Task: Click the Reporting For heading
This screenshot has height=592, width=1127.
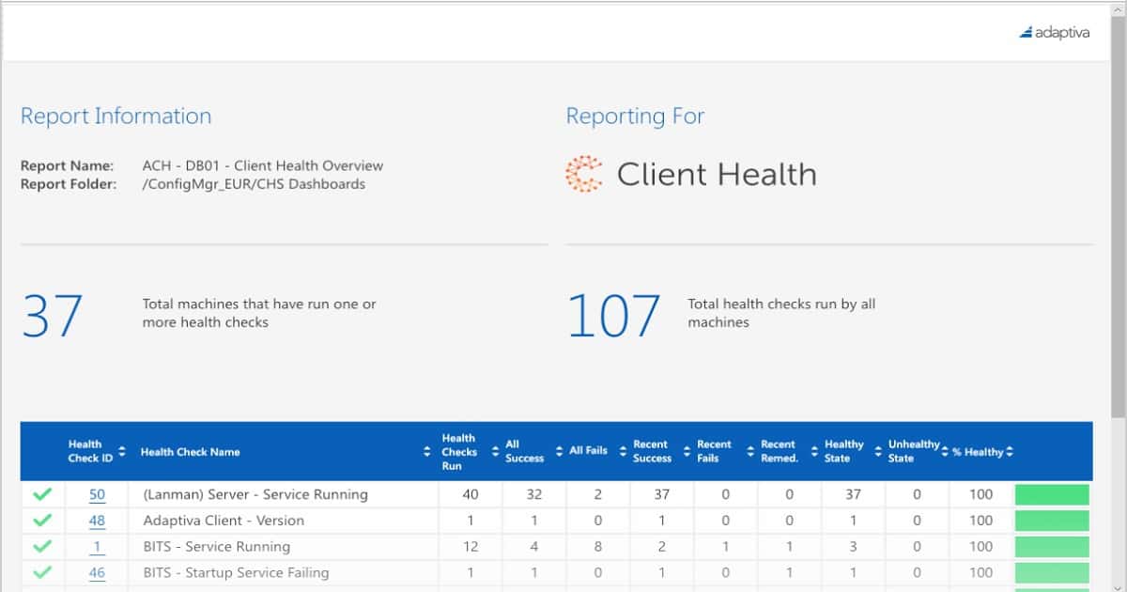Action: pyautogui.click(x=635, y=117)
